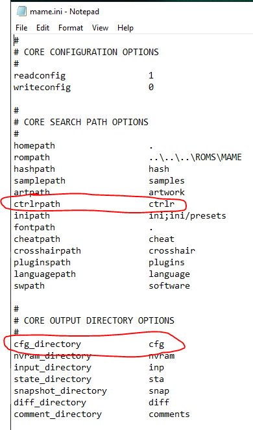Click the value 'ini;ini/presets'
Viewport: 253px width, 430px height.
(187, 216)
